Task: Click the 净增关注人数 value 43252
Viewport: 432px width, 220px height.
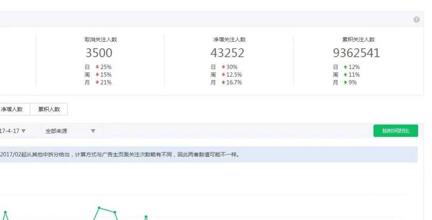Action: 227,53
